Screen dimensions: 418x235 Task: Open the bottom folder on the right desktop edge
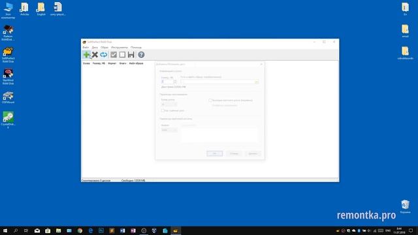405,53
